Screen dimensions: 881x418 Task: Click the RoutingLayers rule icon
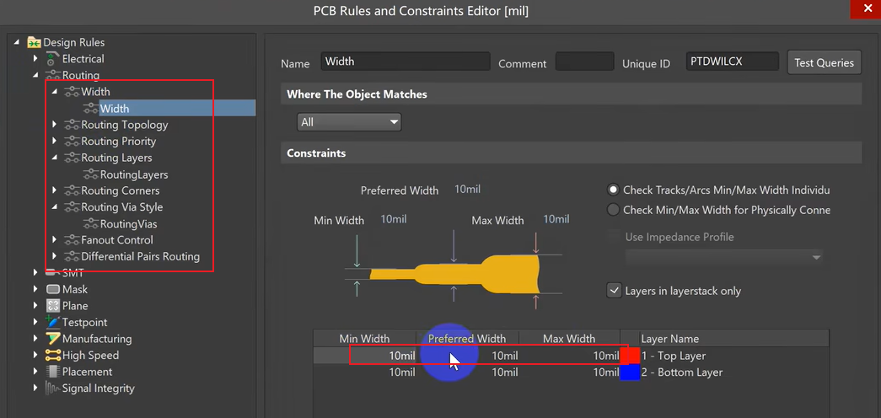[90, 174]
